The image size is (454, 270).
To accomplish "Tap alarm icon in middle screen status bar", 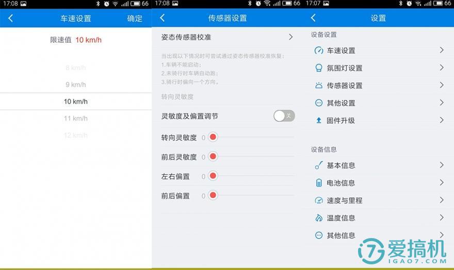I will [x=258, y=4].
